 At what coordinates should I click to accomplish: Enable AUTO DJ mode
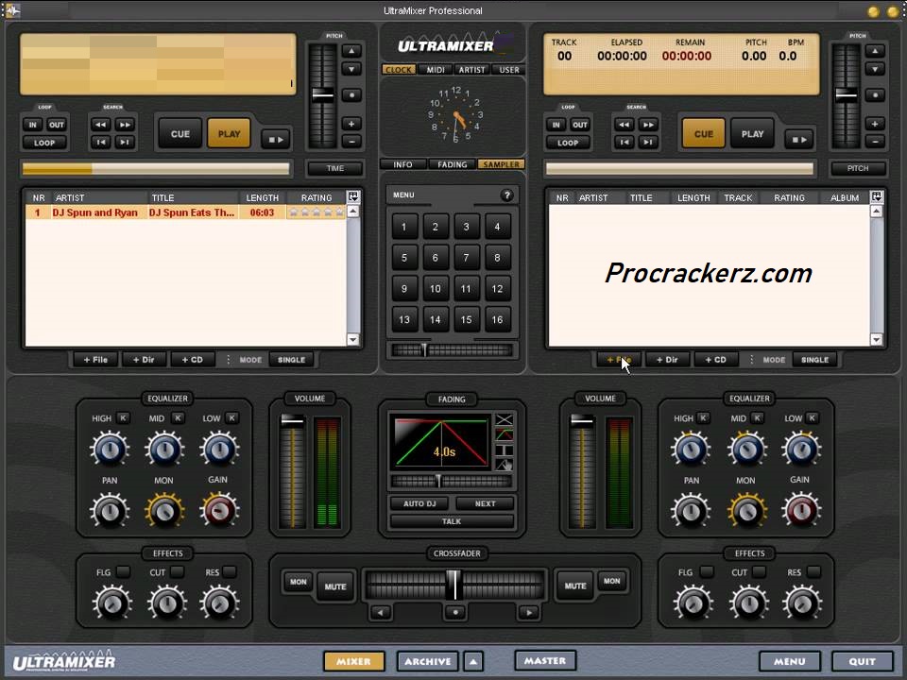tap(419, 503)
